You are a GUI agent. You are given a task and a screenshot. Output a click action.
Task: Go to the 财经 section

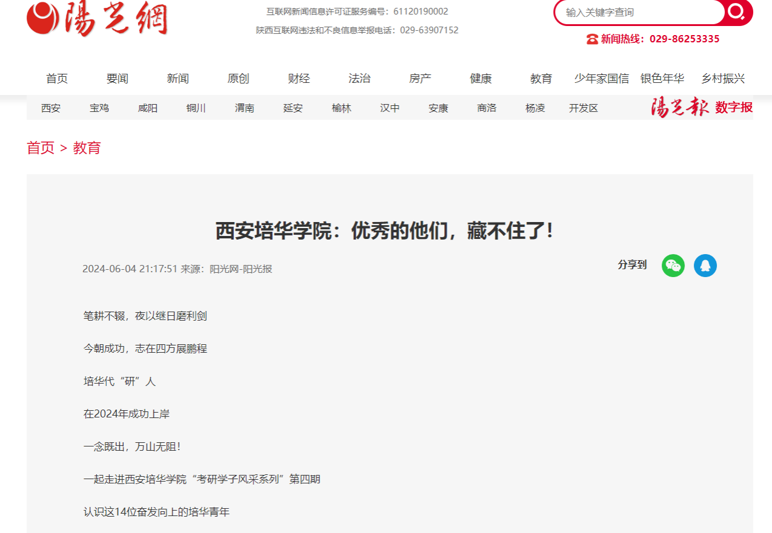(299, 79)
